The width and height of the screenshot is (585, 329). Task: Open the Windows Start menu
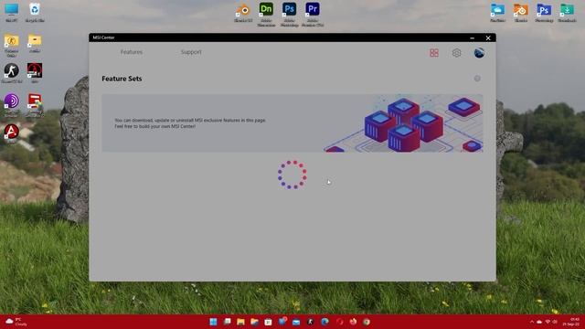coord(213,322)
